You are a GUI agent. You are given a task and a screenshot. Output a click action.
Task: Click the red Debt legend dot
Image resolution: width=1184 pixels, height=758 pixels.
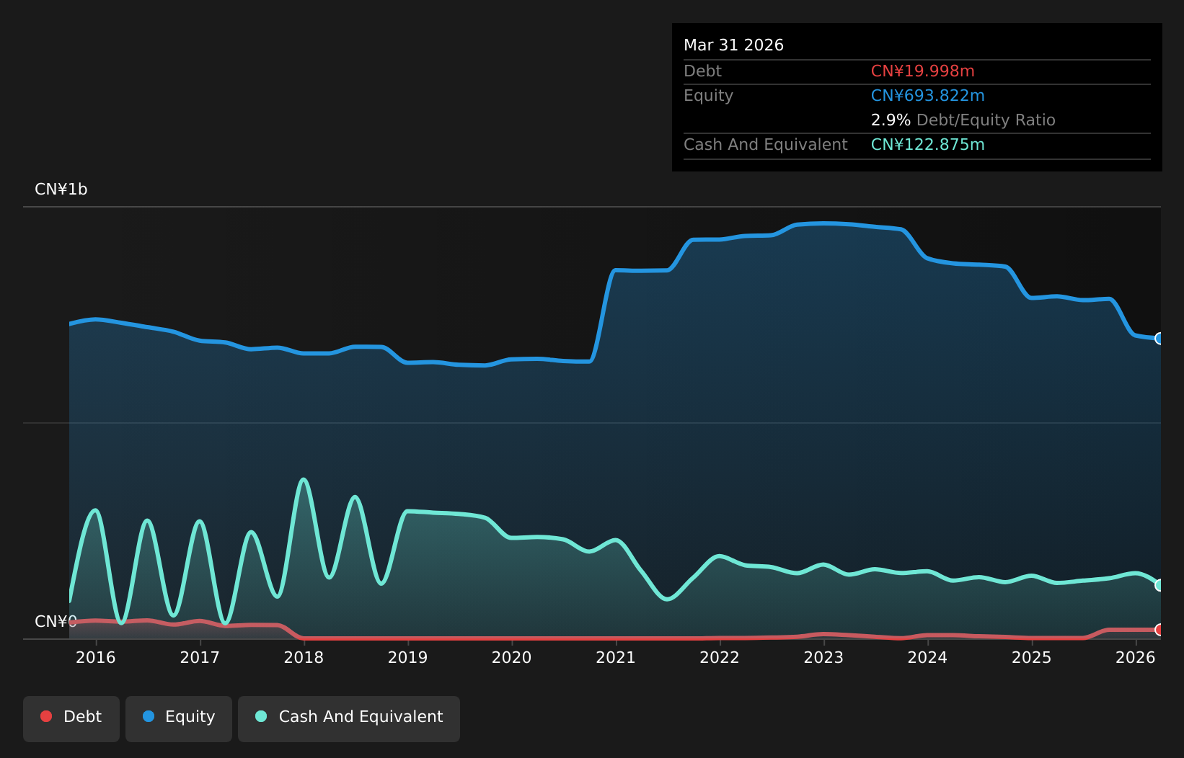point(46,716)
